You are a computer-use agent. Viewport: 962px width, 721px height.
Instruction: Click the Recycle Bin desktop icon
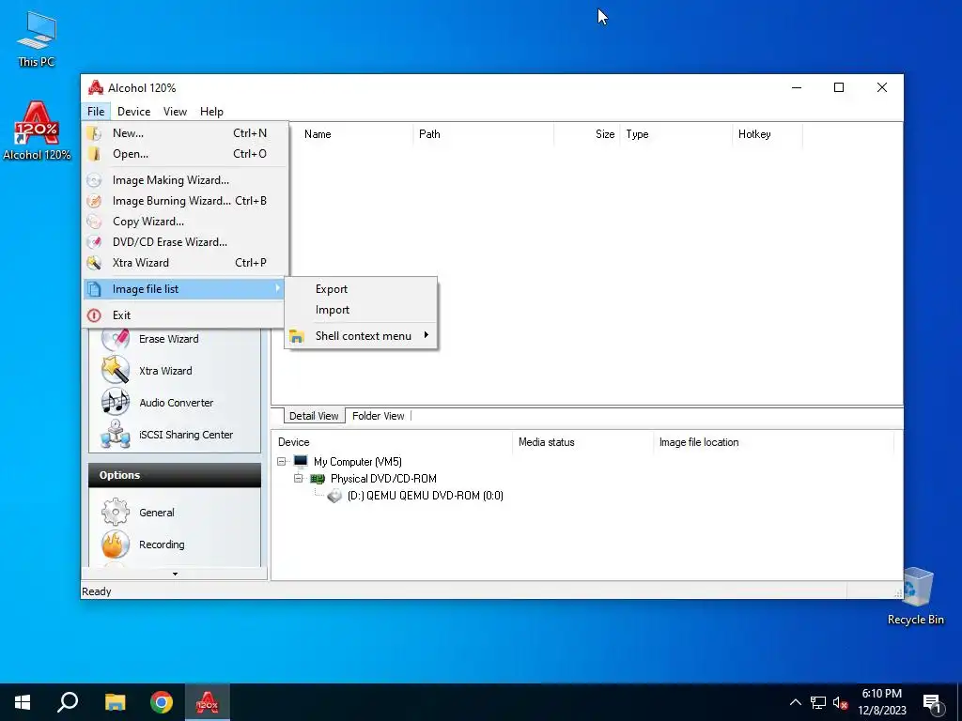[915, 596]
